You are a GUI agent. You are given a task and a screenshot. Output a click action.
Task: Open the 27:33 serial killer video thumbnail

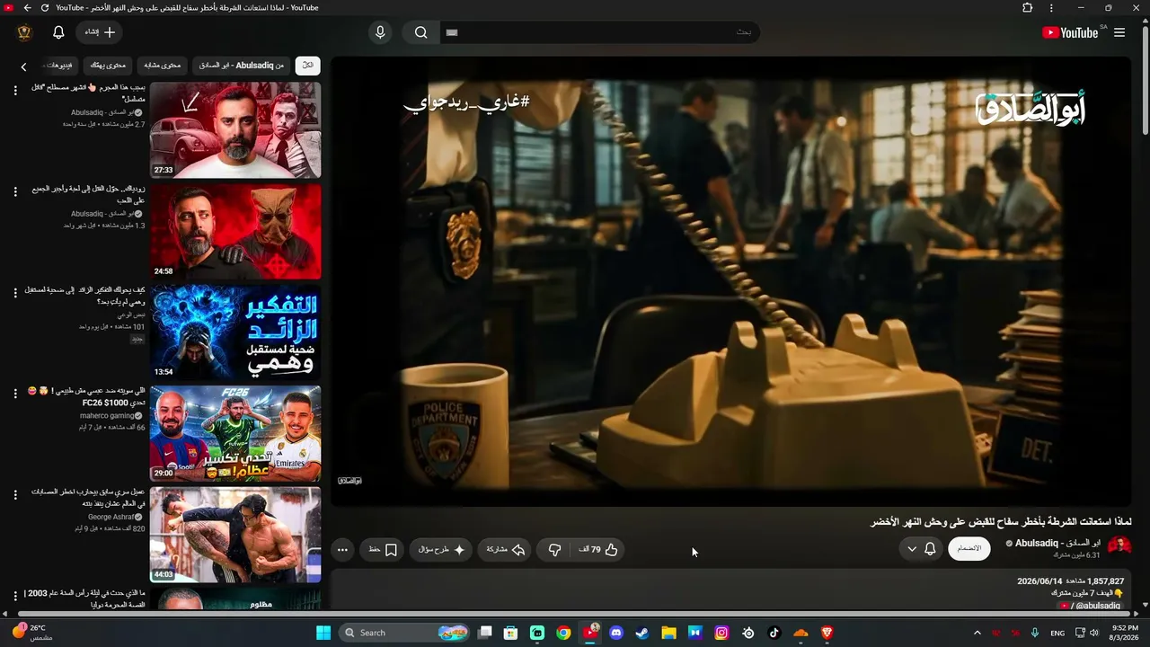(x=235, y=130)
